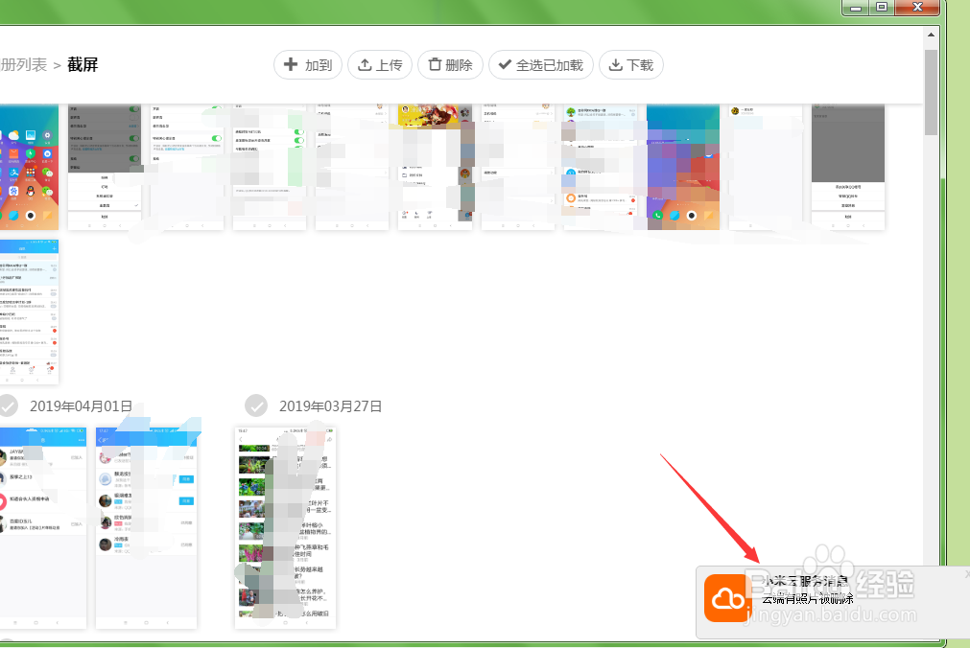The width and height of the screenshot is (970, 648).
Task: Open first screenshot under 2019年04月01日
Action: tap(42, 527)
